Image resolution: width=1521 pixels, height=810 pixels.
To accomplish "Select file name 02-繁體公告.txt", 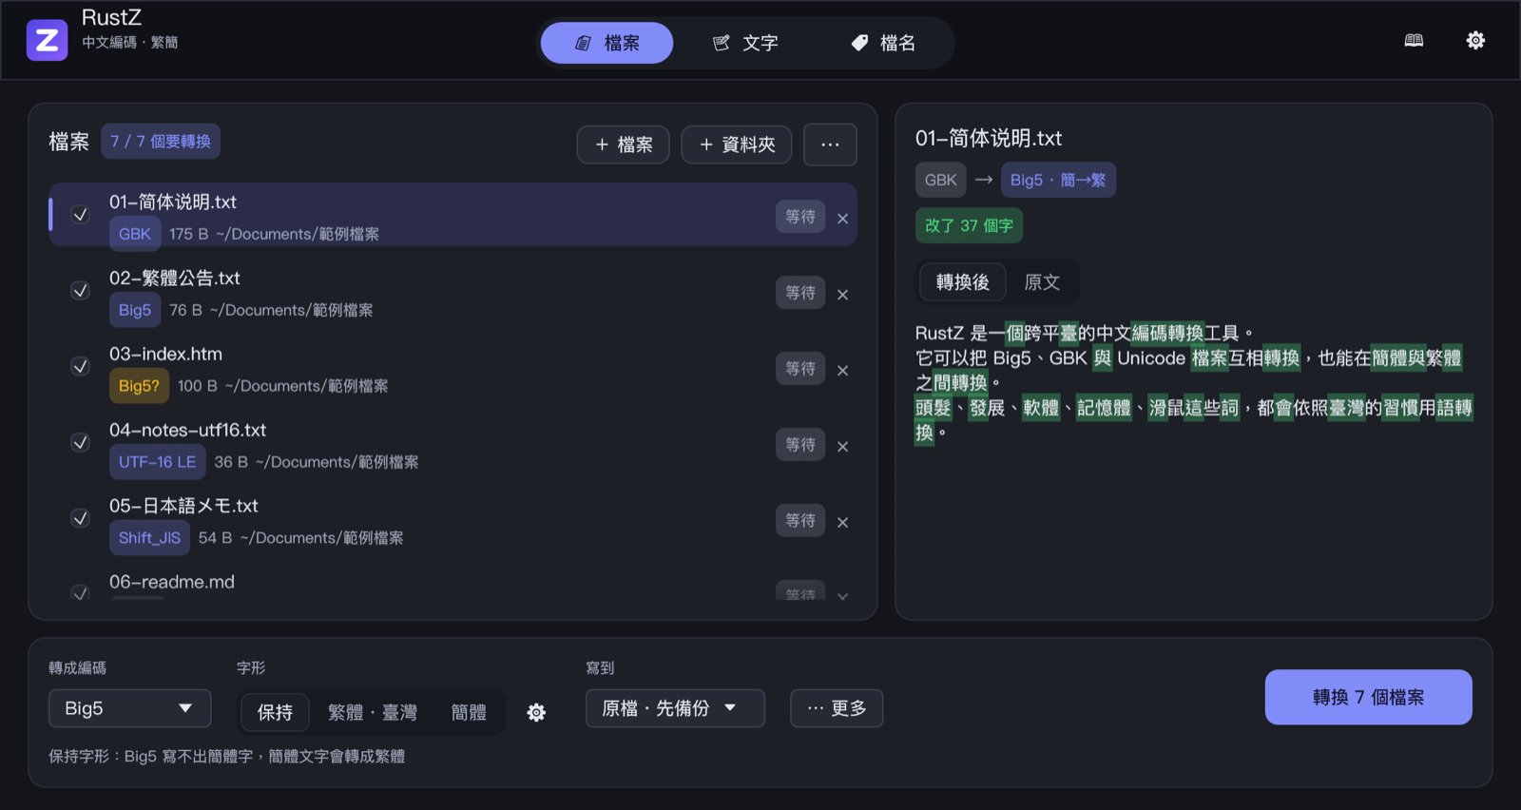I will click(175, 279).
